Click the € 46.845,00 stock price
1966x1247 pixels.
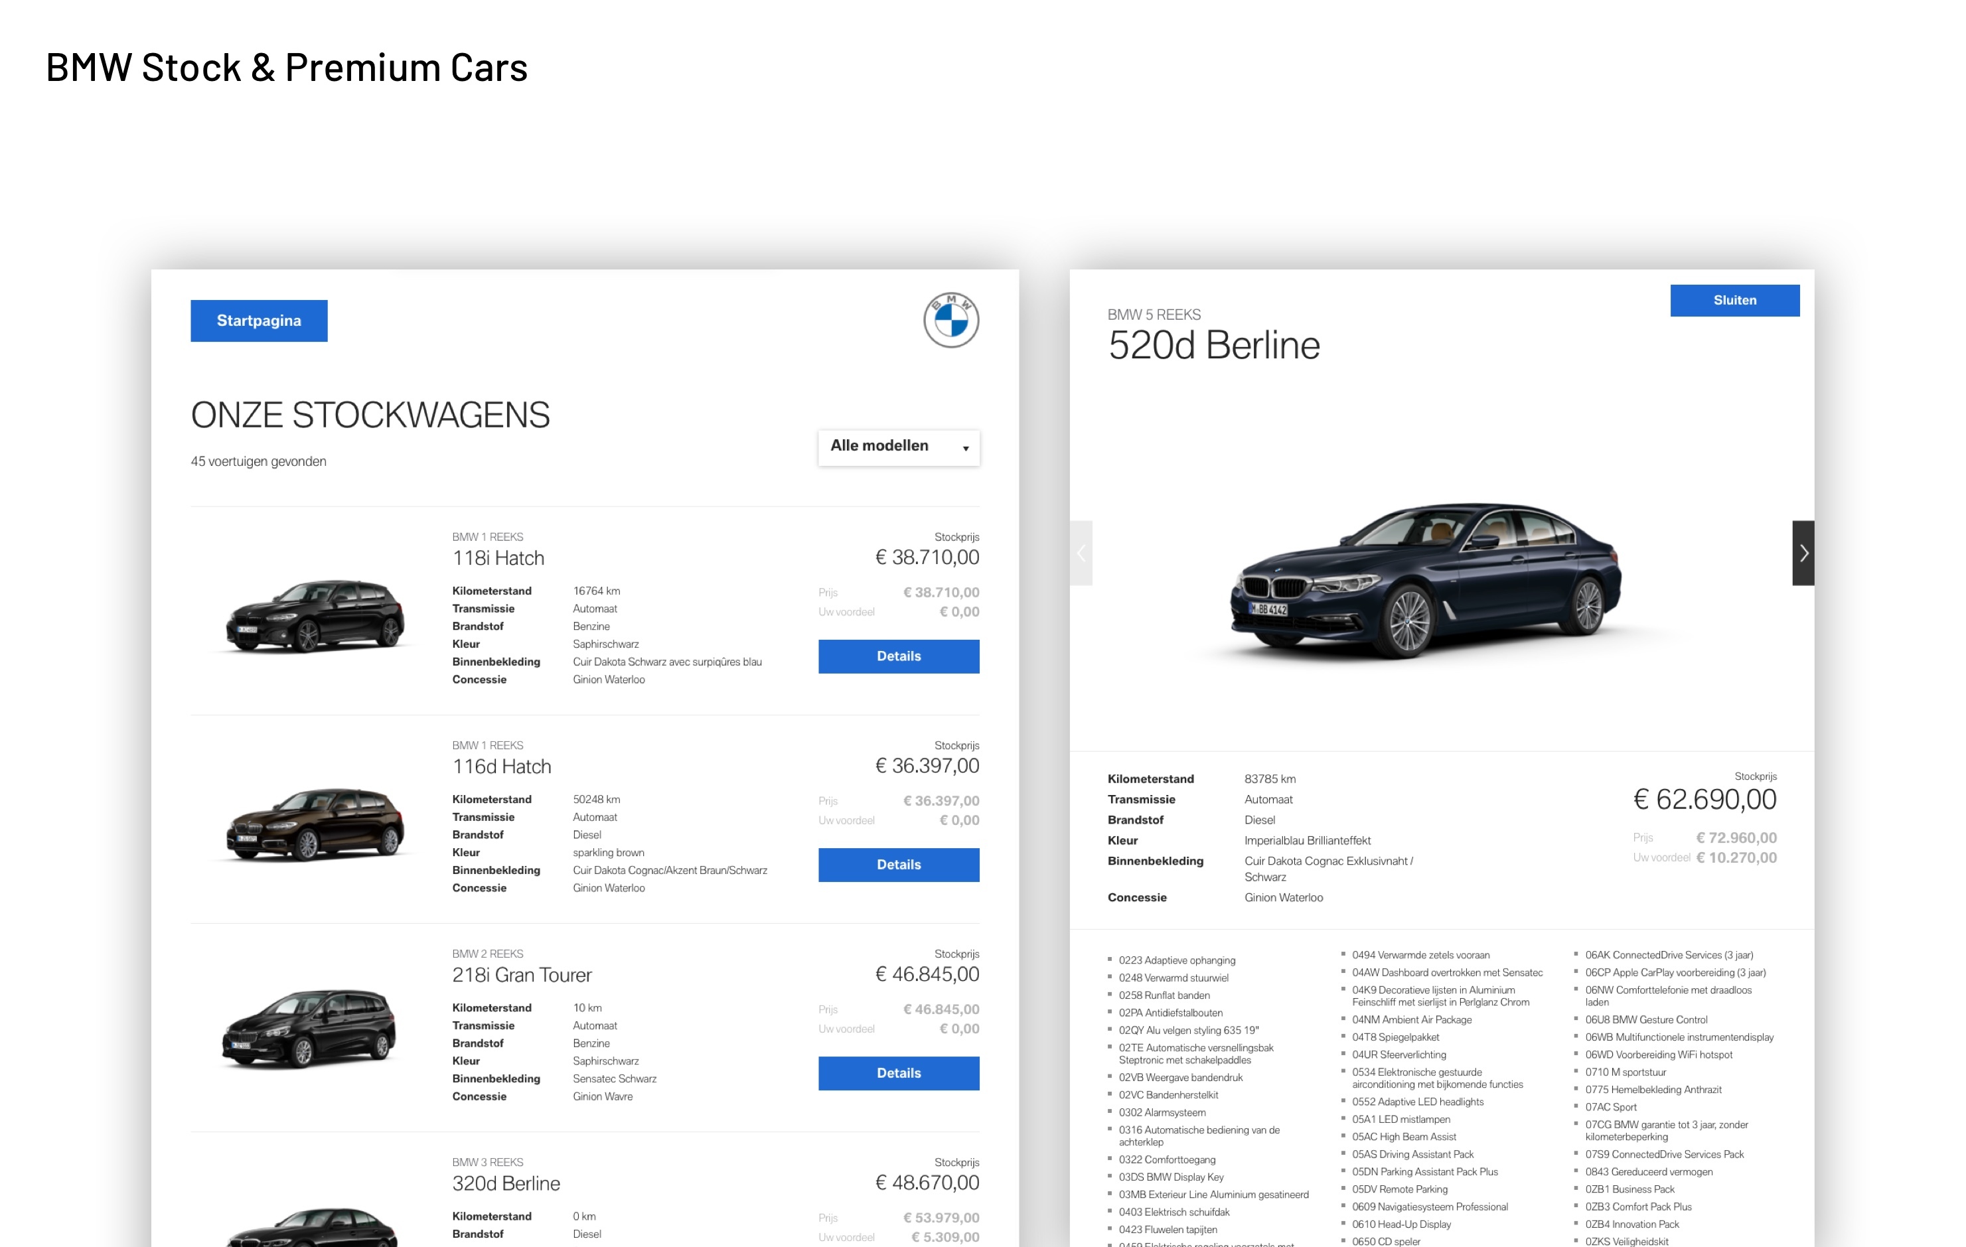[927, 974]
